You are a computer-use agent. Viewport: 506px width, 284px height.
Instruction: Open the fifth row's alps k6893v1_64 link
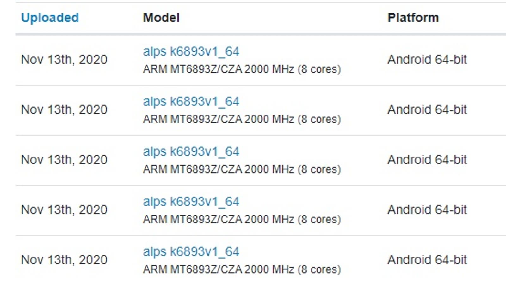coord(191,252)
